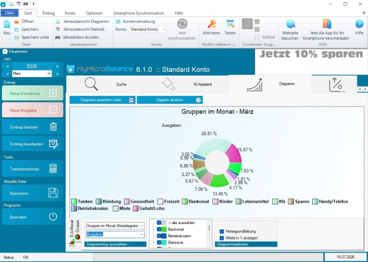Switch to the Optionen ribbon tab
This screenshot has width=368, height=262.
94,13
